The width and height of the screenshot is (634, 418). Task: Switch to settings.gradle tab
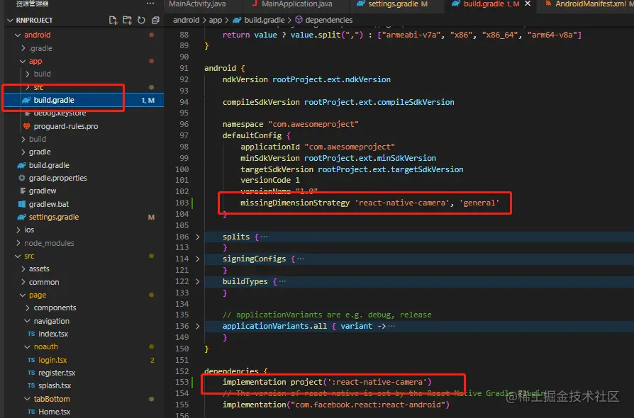click(393, 4)
